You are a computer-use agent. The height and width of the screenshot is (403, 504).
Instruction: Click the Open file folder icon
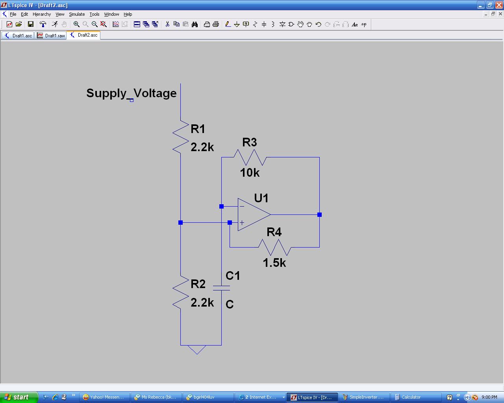tap(19, 24)
